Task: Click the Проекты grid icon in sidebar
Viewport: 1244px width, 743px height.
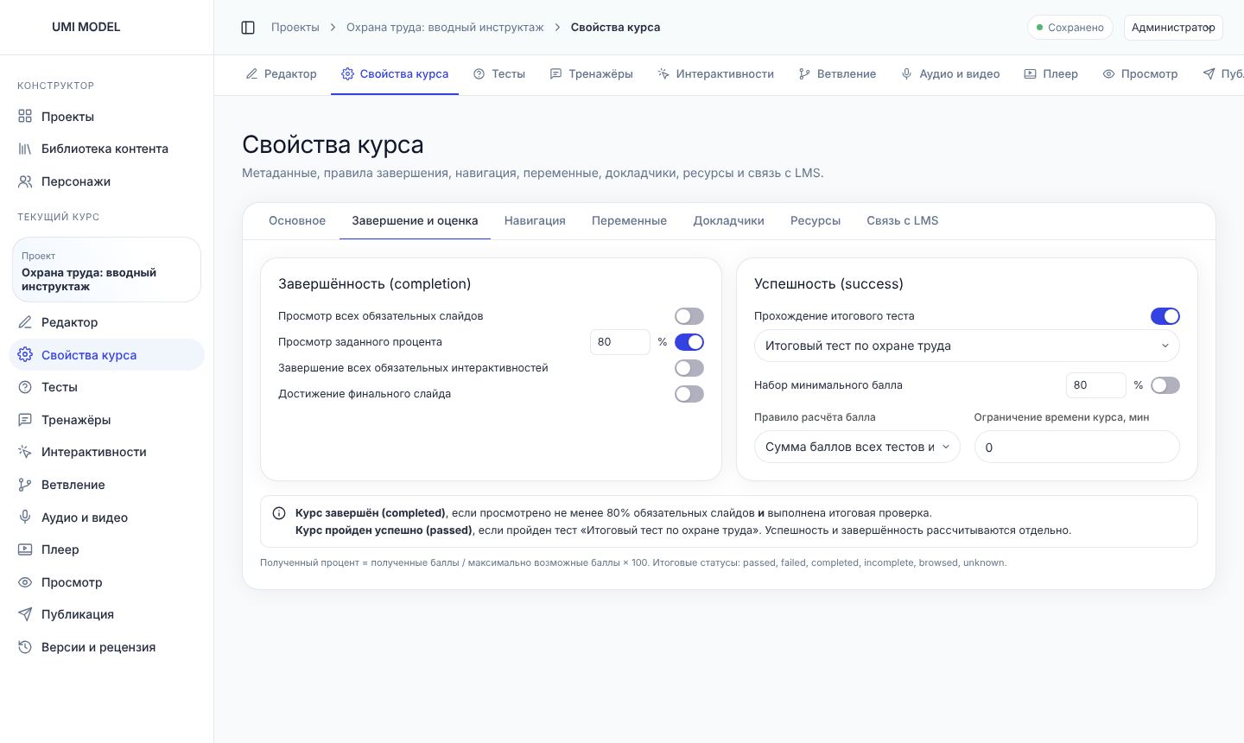Action: click(x=25, y=117)
